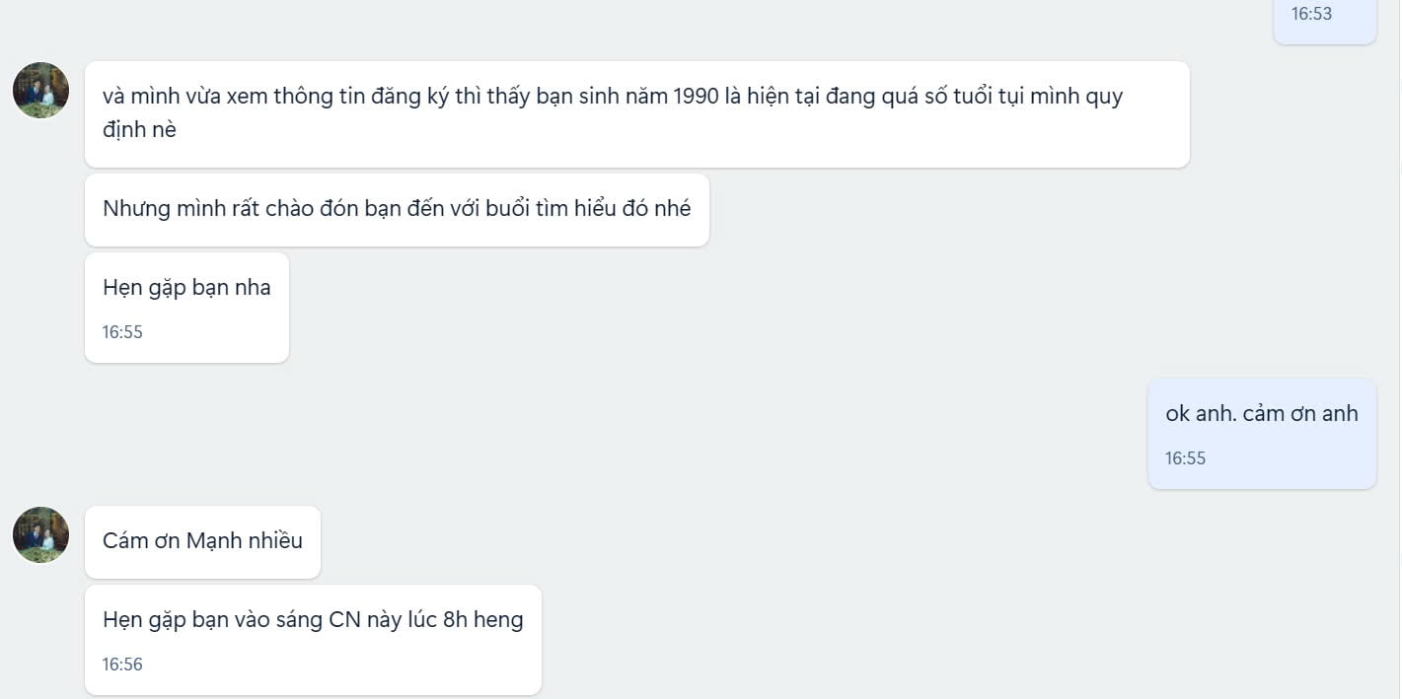Click the 16:55 timestamp under "ok anh. cảm ơn anh"
This screenshot has width=1402, height=699.
click(1185, 458)
